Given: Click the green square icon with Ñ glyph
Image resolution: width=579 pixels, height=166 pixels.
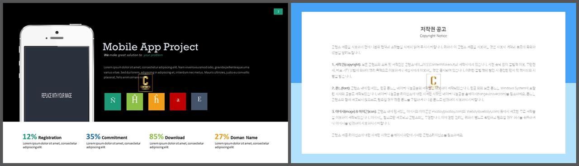Looking at the screenshot, I should [x=113, y=102].
